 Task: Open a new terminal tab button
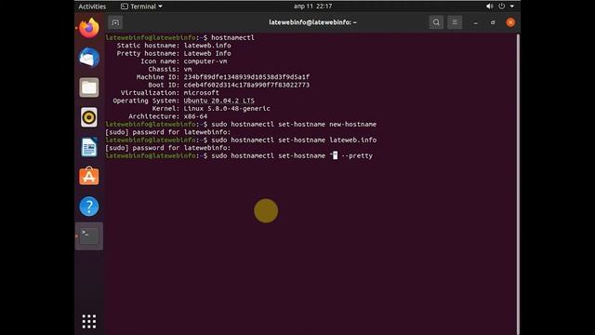(x=115, y=22)
